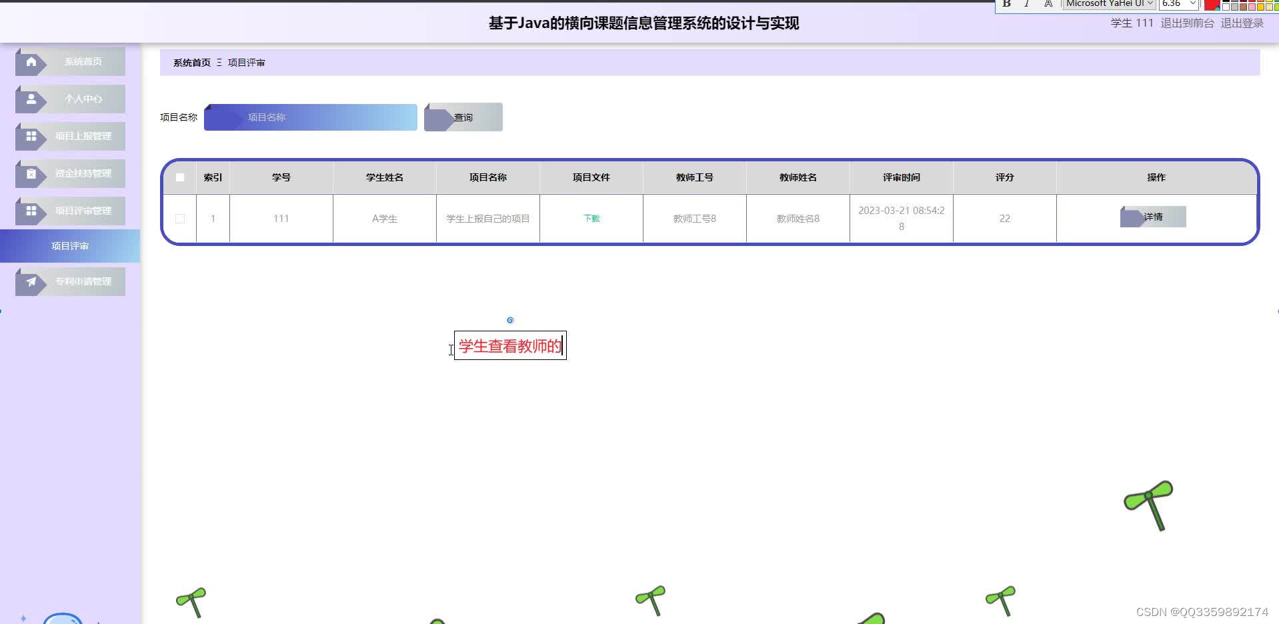
Task: Open the Microsoft YaHei UI font dropdown
Action: 1108,4
